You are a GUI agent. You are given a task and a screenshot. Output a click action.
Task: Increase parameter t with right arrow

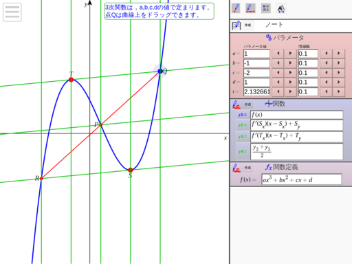coord(290,91)
